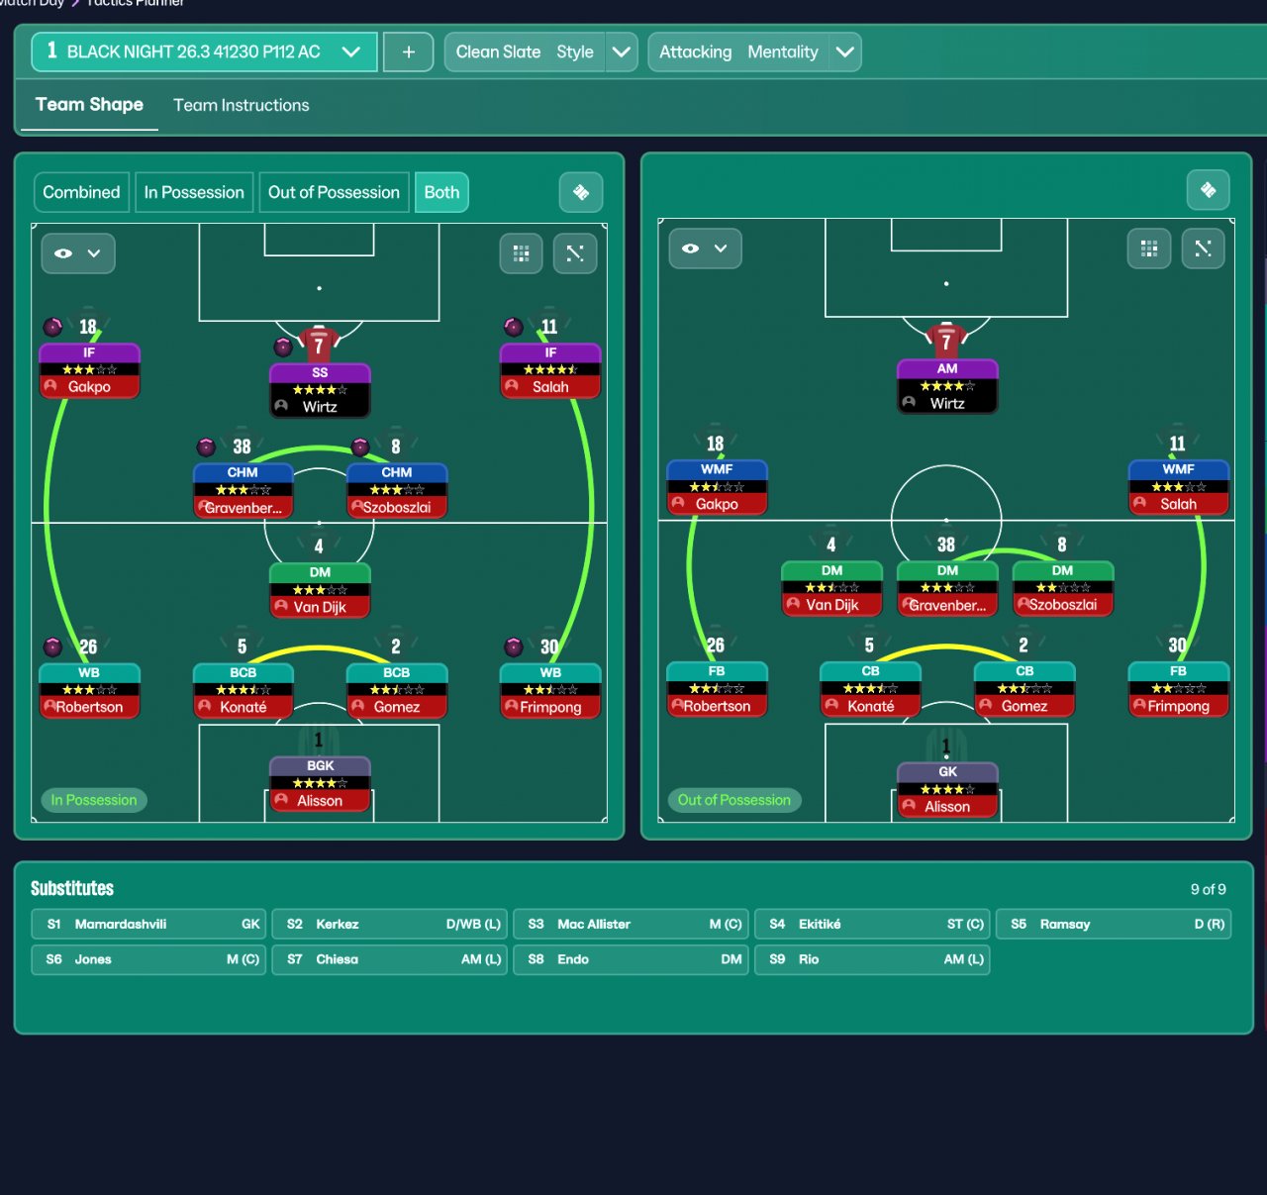1267x1195 pixels.
Task: Select Salah's IF role card
Action: (x=550, y=370)
